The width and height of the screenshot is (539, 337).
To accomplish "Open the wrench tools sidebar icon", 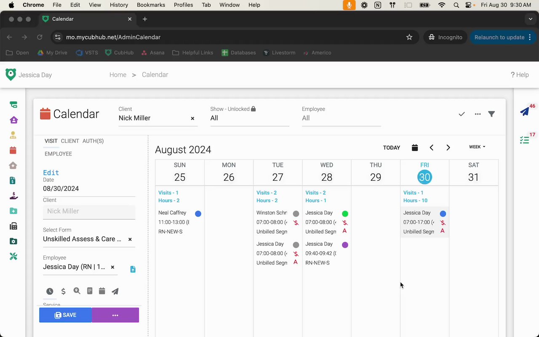I will pos(13,257).
